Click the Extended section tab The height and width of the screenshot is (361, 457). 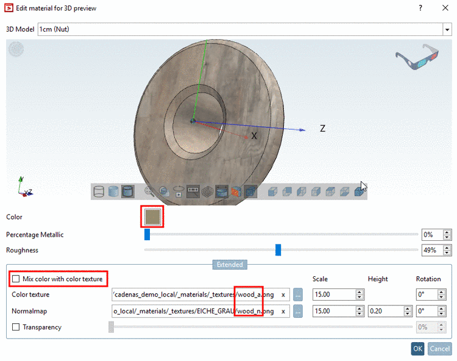tap(230, 265)
